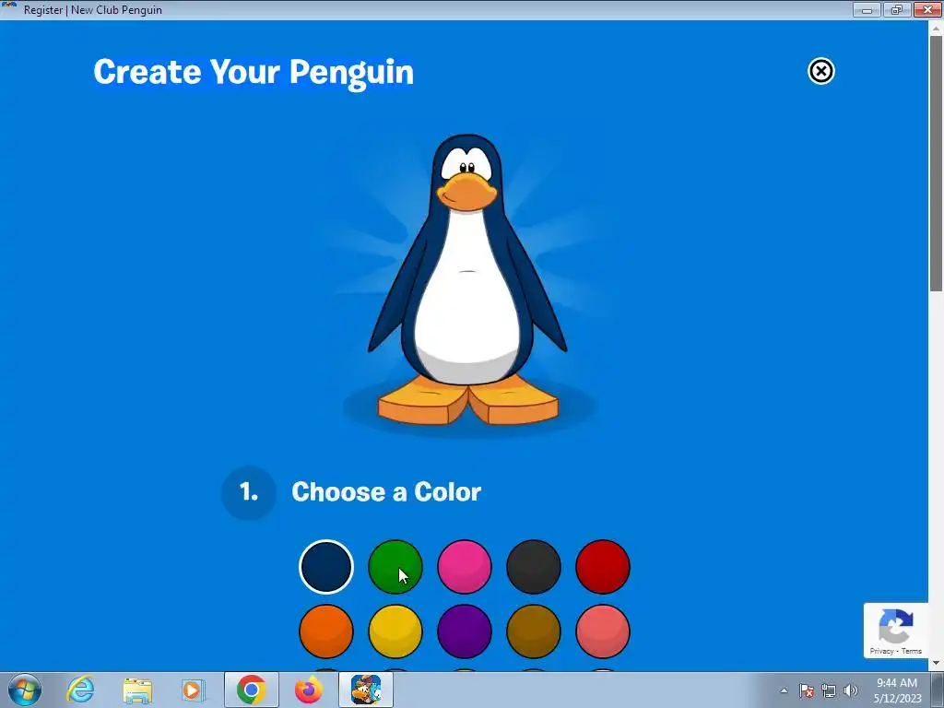Select the yellow penguin color
Viewport: 944px width, 708px height.
(x=395, y=631)
